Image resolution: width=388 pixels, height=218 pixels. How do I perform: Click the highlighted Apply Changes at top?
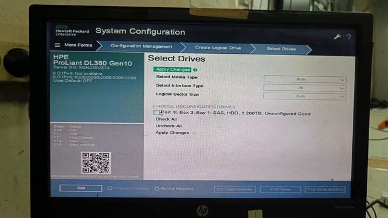(172, 70)
